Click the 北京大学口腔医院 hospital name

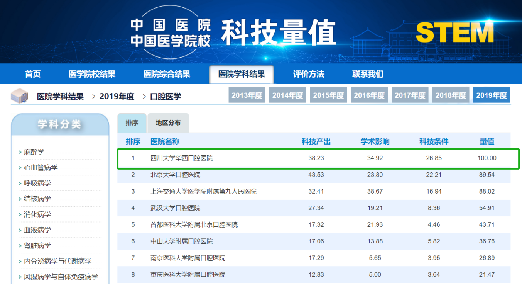click(176, 175)
